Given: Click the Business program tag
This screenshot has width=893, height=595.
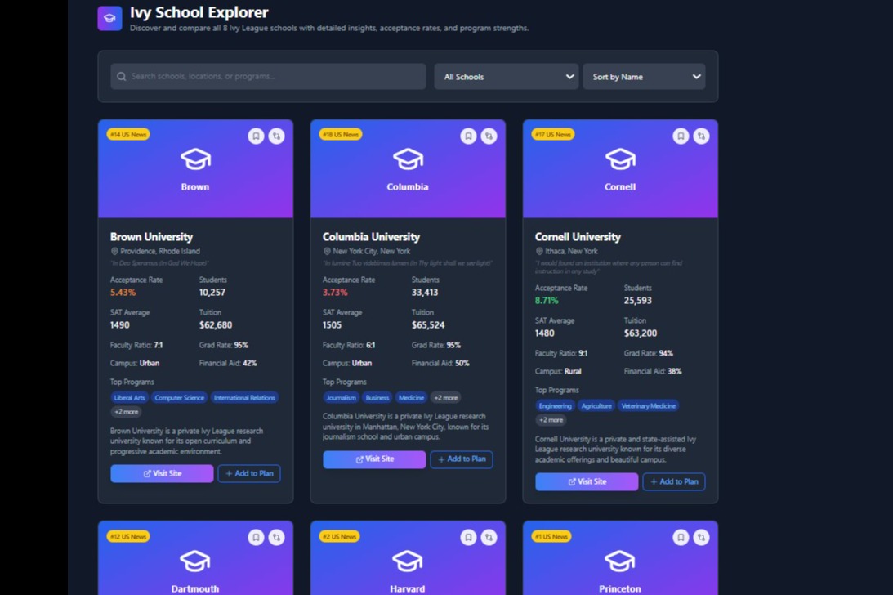Looking at the screenshot, I should [x=377, y=398].
